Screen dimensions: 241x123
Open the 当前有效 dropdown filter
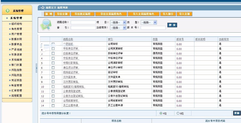pyautogui.click(x=118, y=28)
